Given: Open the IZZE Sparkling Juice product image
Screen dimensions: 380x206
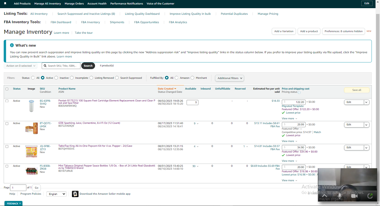Looking at the screenshot, I should click(31, 128).
